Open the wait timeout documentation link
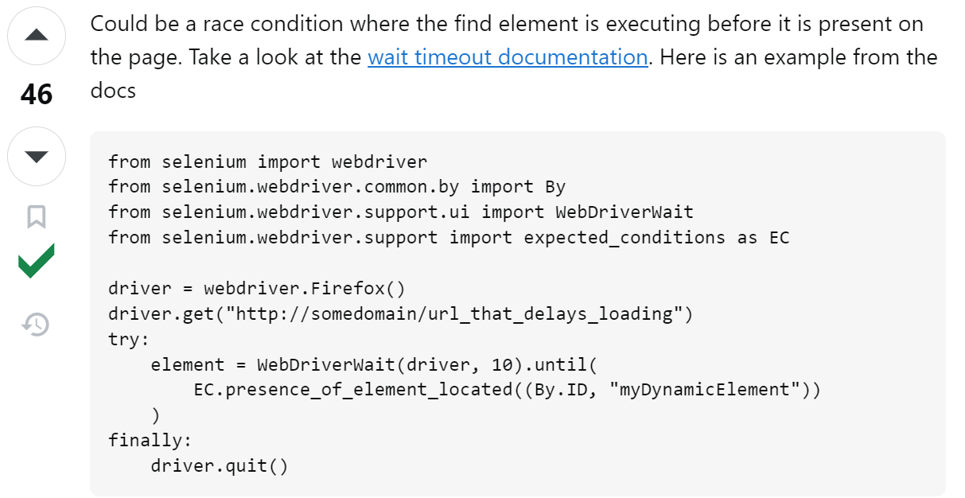 click(508, 57)
